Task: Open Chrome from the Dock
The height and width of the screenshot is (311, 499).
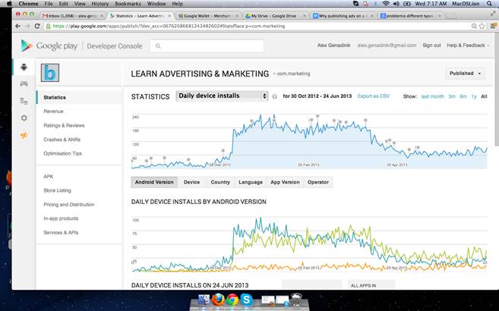Action: (x=232, y=300)
